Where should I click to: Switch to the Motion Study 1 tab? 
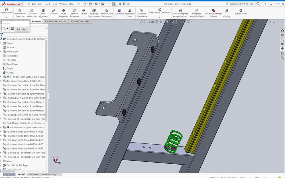point(50,174)
